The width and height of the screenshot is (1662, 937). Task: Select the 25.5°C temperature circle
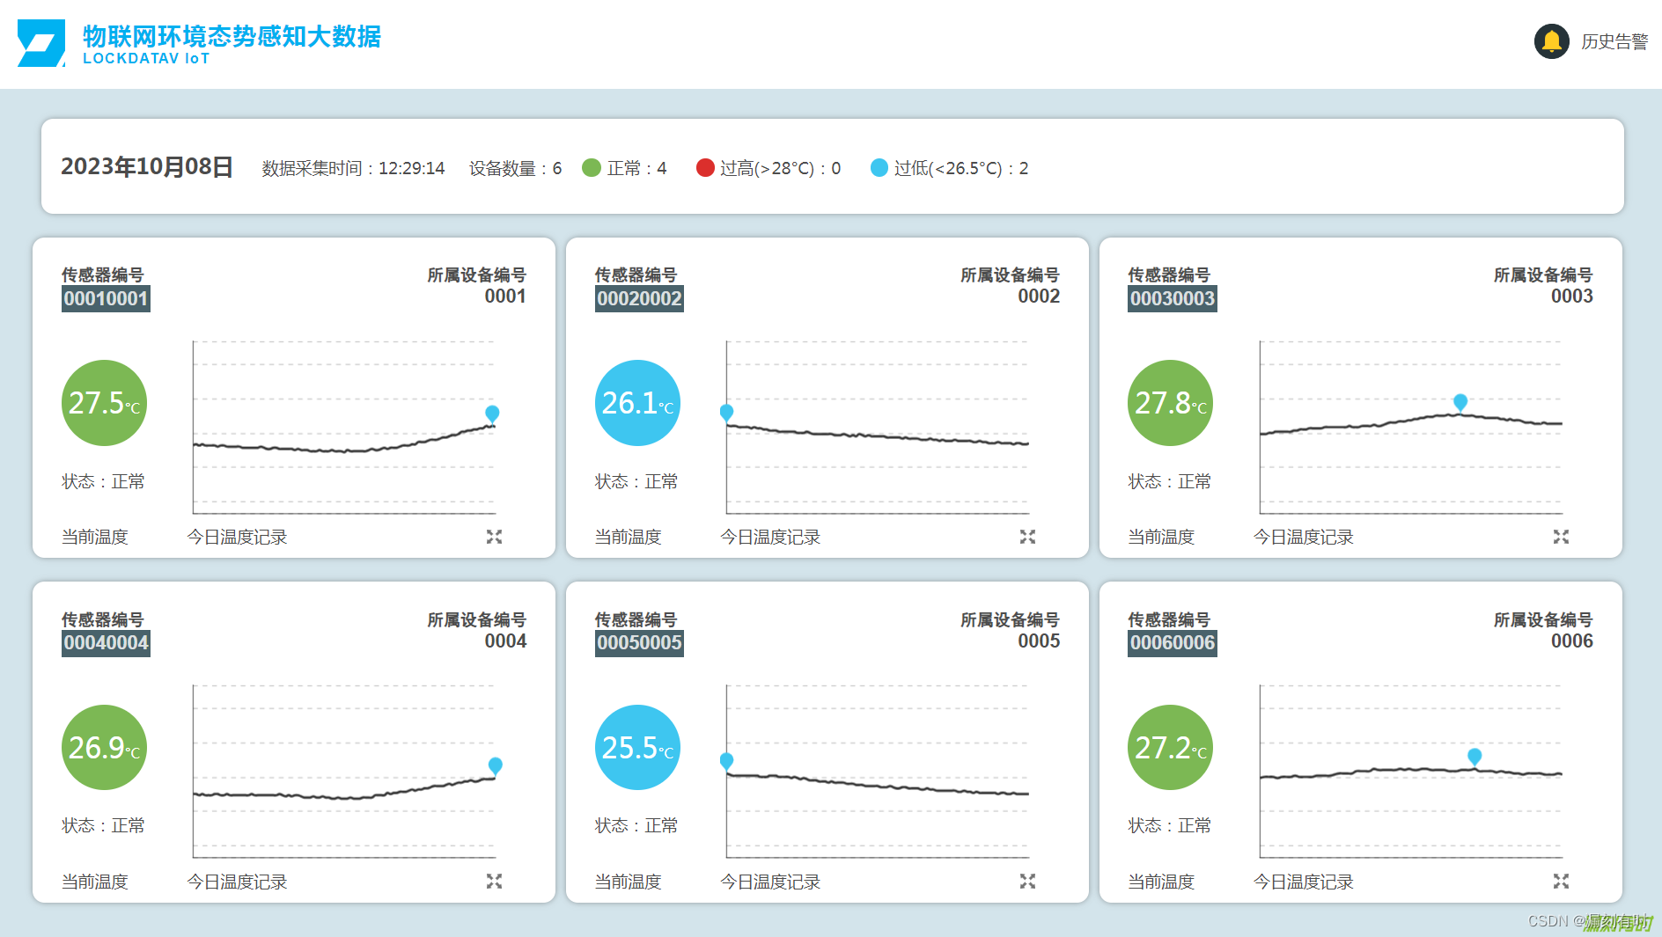click(x=637, y=747)
